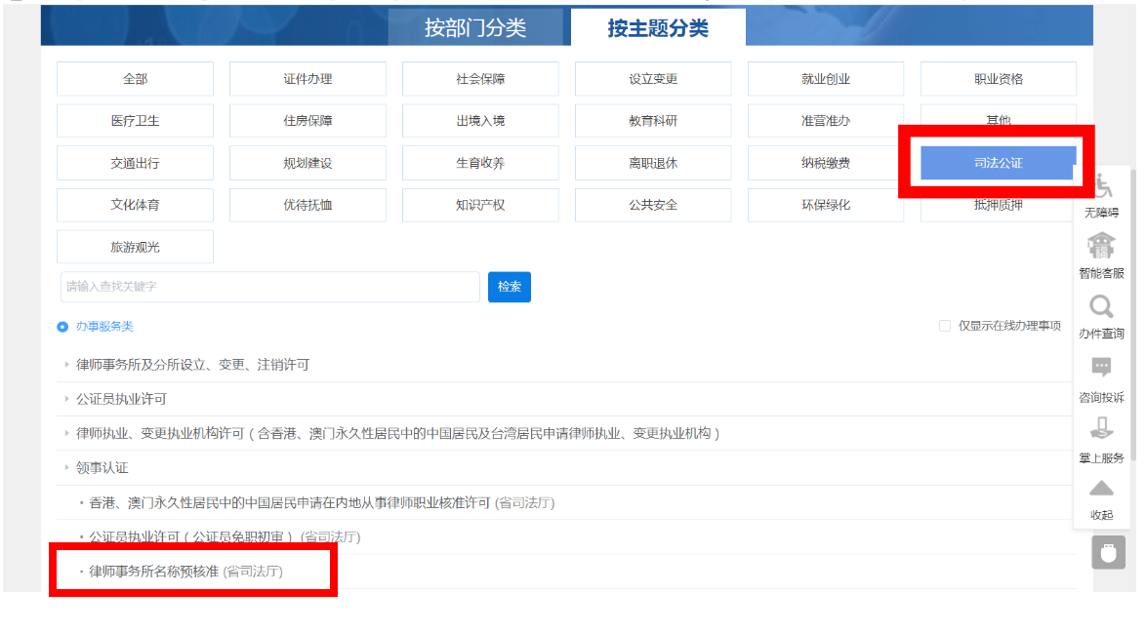This screenshot has height=633, width=1147.
Task: Switch to the 按部门分类 tab
Action: pos(476,28)
